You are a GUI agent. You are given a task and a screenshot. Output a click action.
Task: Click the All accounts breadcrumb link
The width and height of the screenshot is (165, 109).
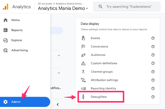45,4
